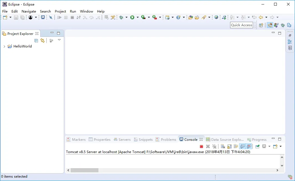Click the Open Web Browser globe icon
295x181 pixels.
point(216,17)
